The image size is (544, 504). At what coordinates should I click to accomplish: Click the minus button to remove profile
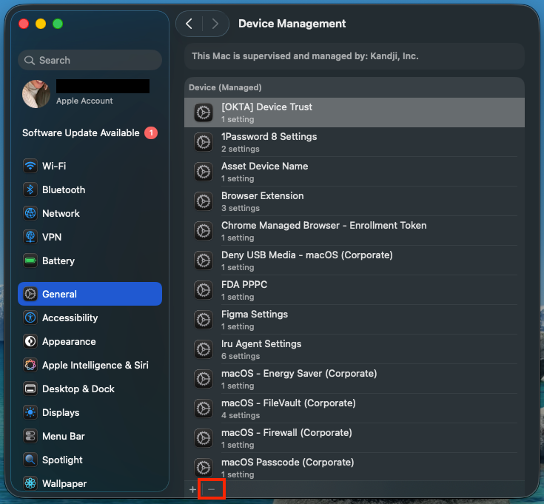click(211, 489)
